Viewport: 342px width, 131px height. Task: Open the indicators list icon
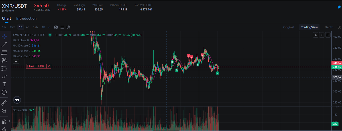point(62,27)
